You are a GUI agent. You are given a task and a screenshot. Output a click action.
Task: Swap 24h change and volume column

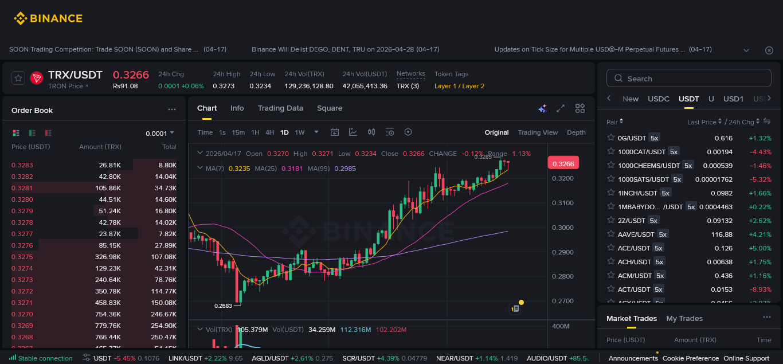tap(767, 122)
